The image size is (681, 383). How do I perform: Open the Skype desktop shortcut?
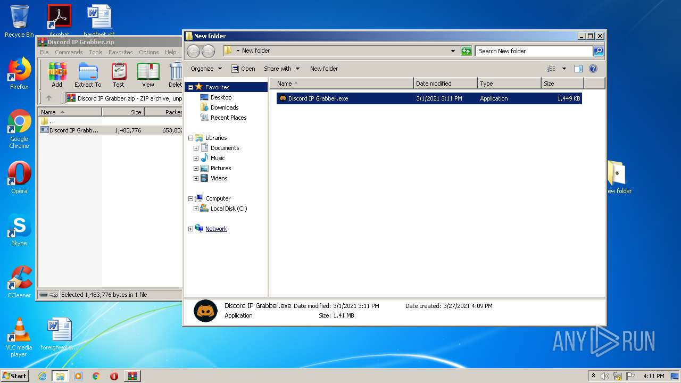click(x=19, y=230)
